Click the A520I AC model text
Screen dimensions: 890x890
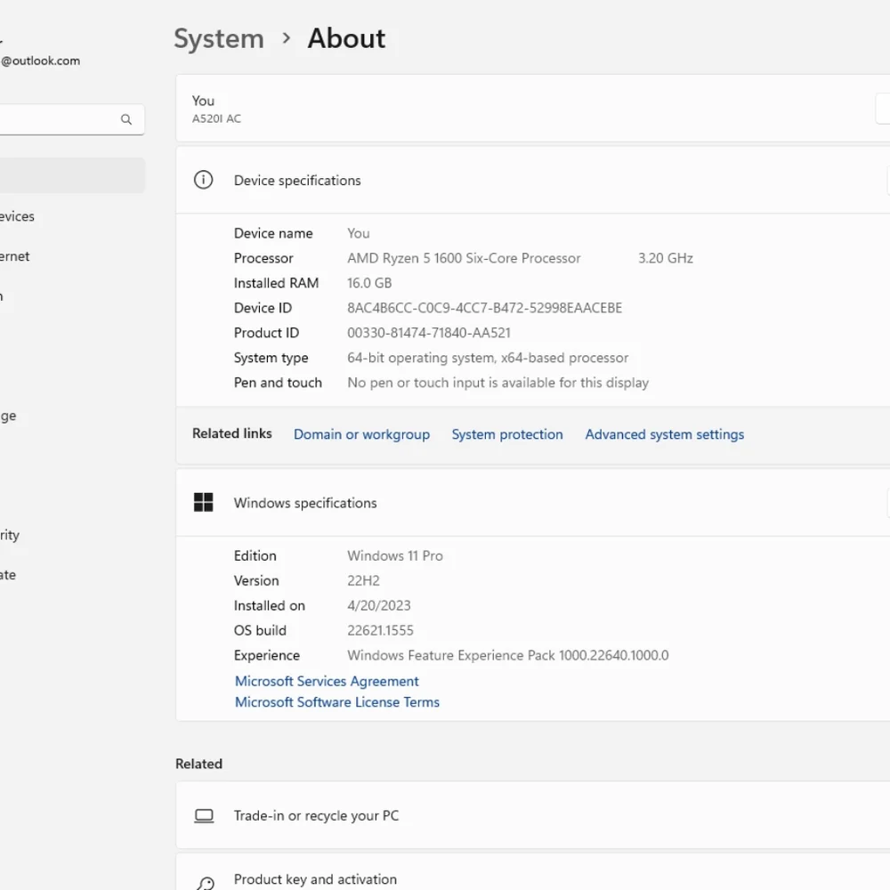tap(216, 118)
